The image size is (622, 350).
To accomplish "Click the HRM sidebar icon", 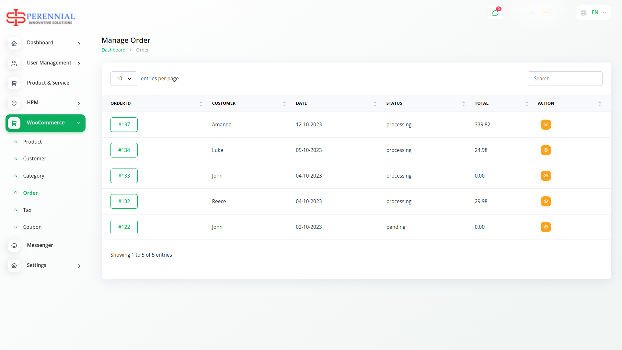I will pyautogui.click(x=14, y=103).
